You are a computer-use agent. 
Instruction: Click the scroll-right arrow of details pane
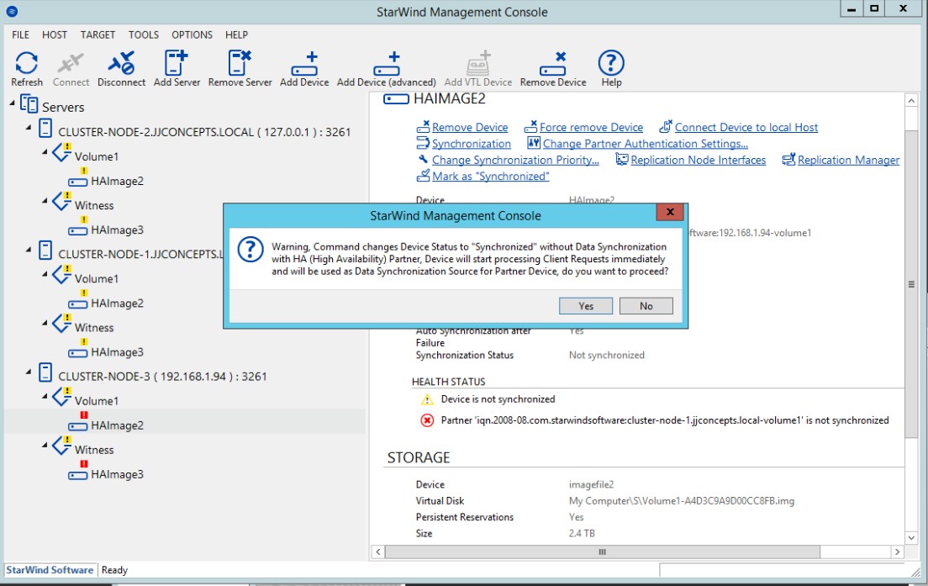click(x=897, y=552)
